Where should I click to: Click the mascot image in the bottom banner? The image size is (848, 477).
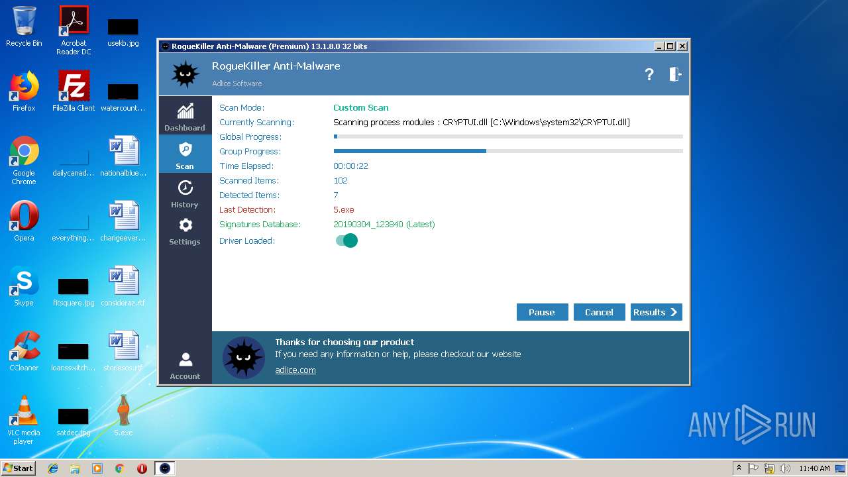243,358
